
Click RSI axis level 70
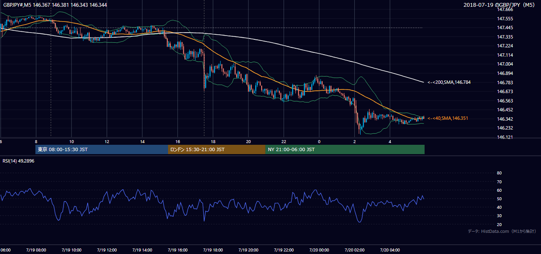499,182
